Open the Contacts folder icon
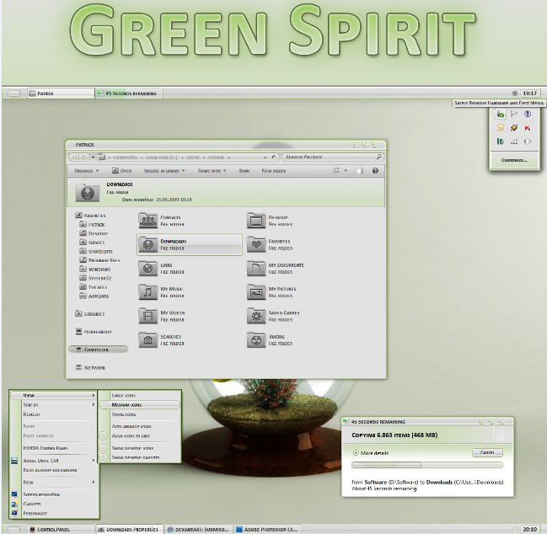The height and width of the screenshot is (534, 547). coord(147,221)
